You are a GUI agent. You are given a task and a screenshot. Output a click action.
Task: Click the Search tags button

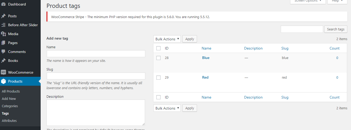click(x=336, y=29)
